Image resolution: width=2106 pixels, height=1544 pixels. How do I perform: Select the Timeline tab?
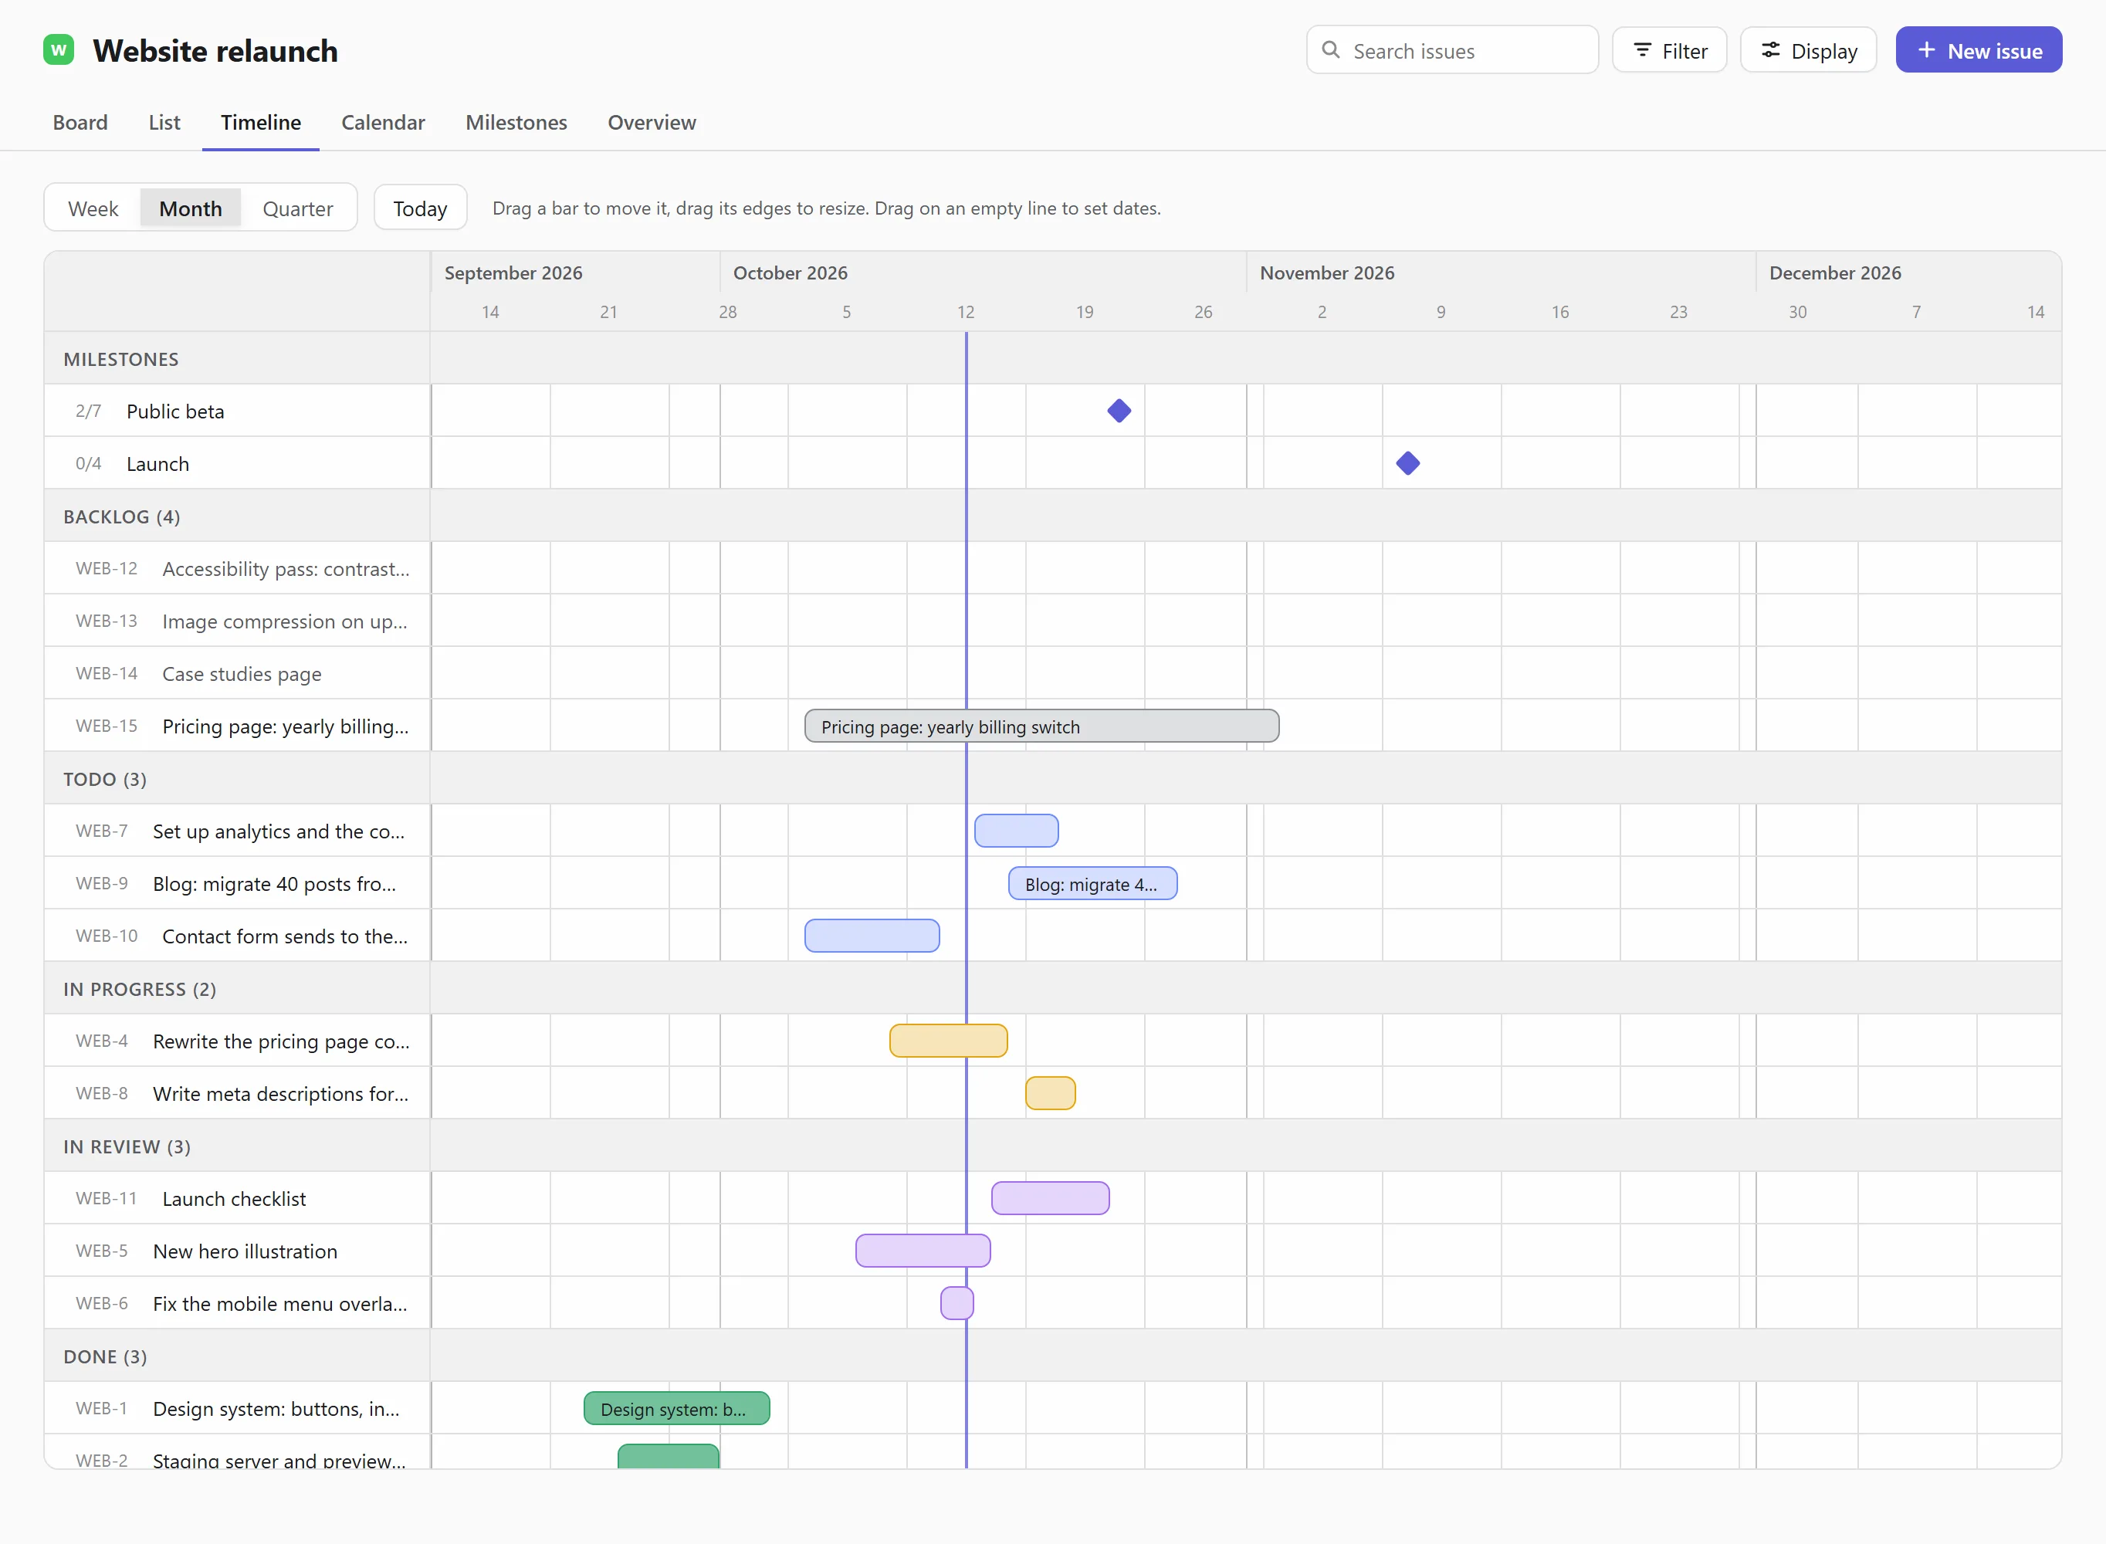[x=261, y=123]
